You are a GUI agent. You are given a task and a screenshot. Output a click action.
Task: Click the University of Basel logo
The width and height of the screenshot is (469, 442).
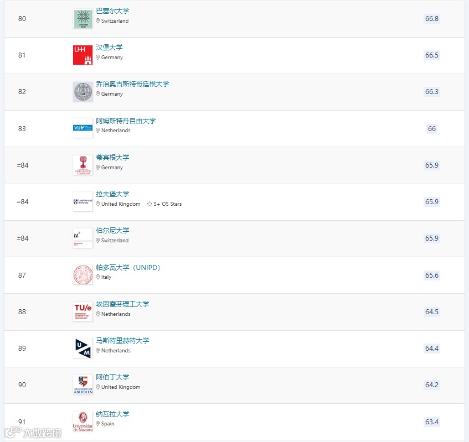83,18
